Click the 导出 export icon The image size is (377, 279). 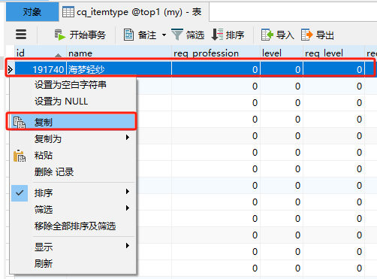tap(307, 35)
